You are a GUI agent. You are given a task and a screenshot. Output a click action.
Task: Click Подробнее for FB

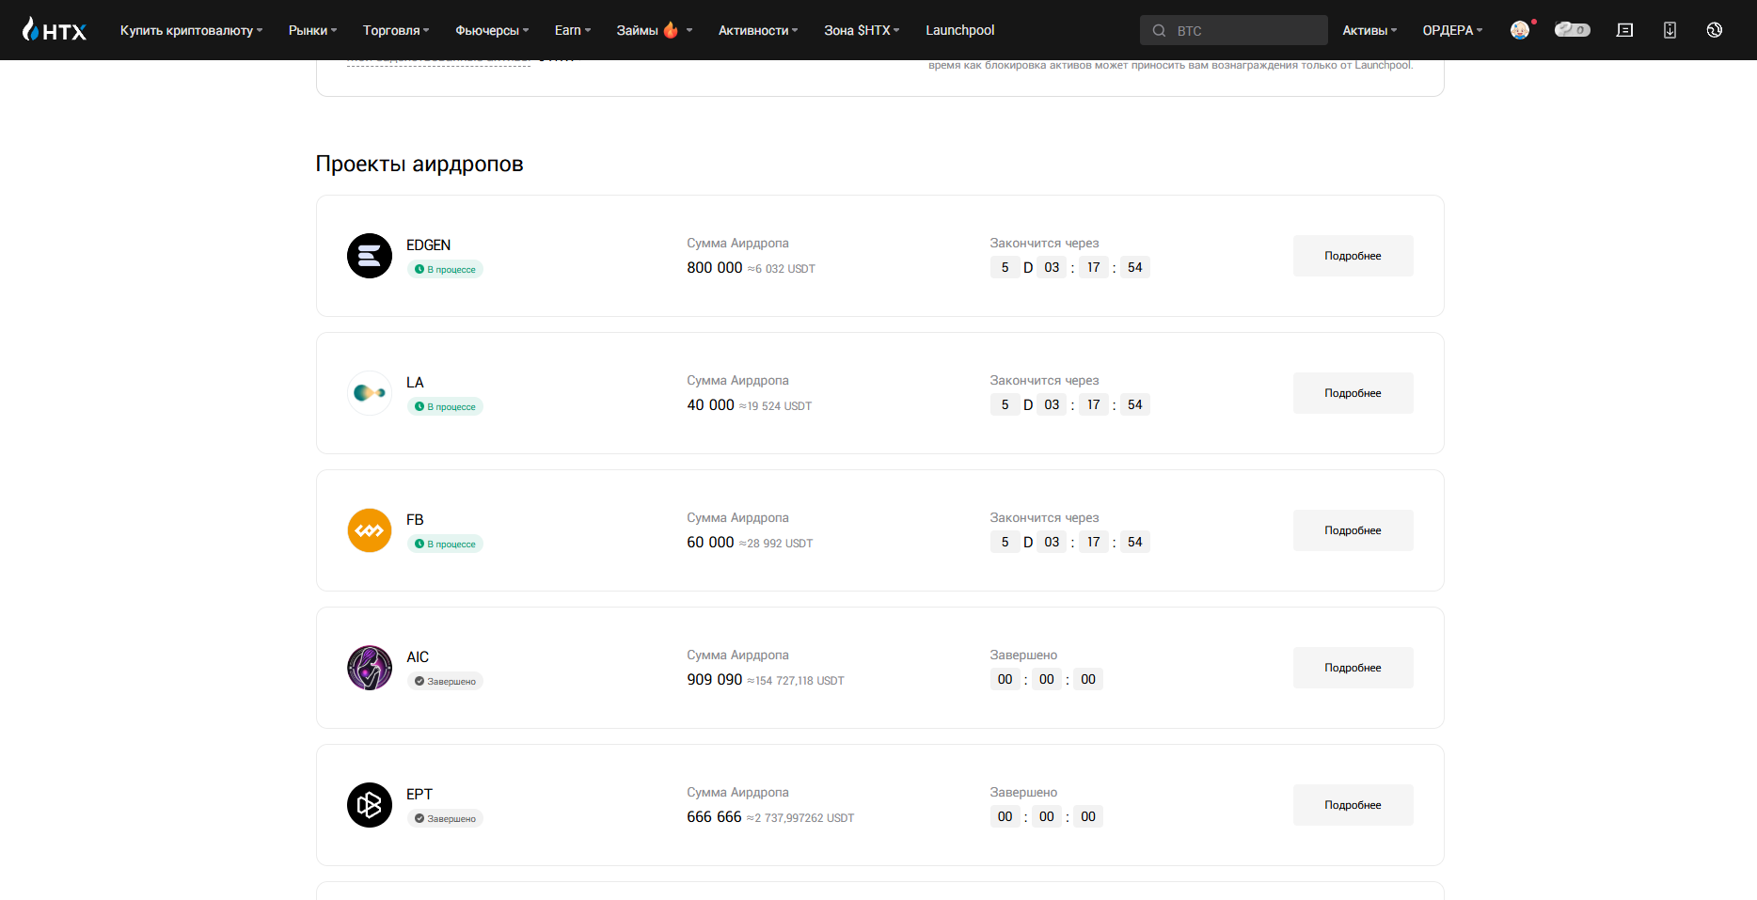click(1353, 530)
